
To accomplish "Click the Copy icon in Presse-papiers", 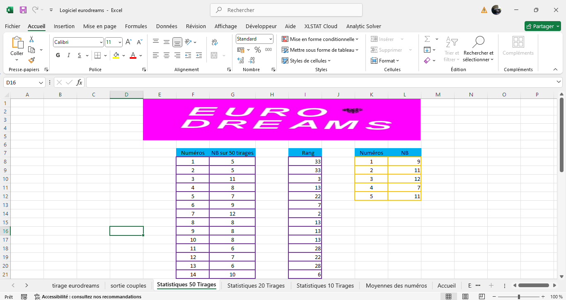I will point(31,50).
